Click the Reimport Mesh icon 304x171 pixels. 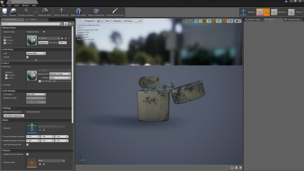pyautogui.click(x=45, y=12)
